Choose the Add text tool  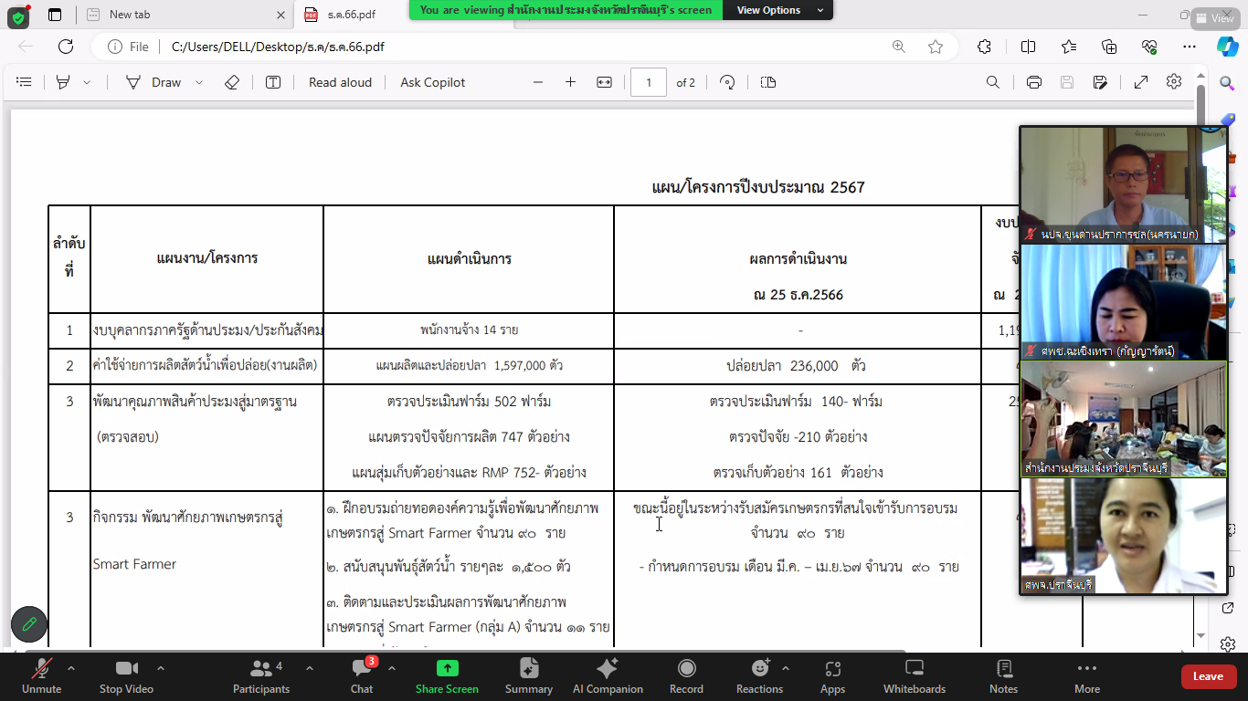(x=273, y=82)
